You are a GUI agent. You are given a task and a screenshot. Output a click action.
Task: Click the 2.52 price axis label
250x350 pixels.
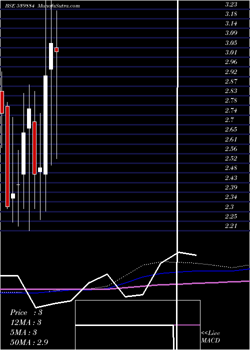pyautogui.click(x=231, y=158)
